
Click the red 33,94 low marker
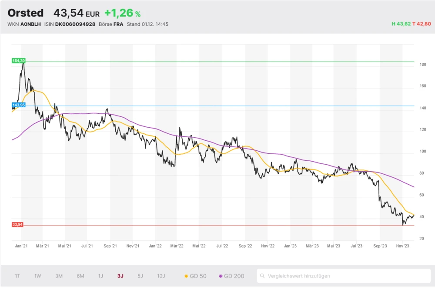tap(17, 224)
